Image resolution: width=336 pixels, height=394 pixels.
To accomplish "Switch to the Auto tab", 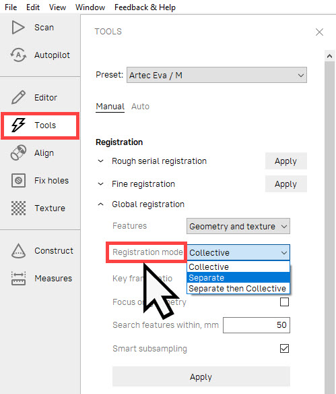I will coord(141,107).
